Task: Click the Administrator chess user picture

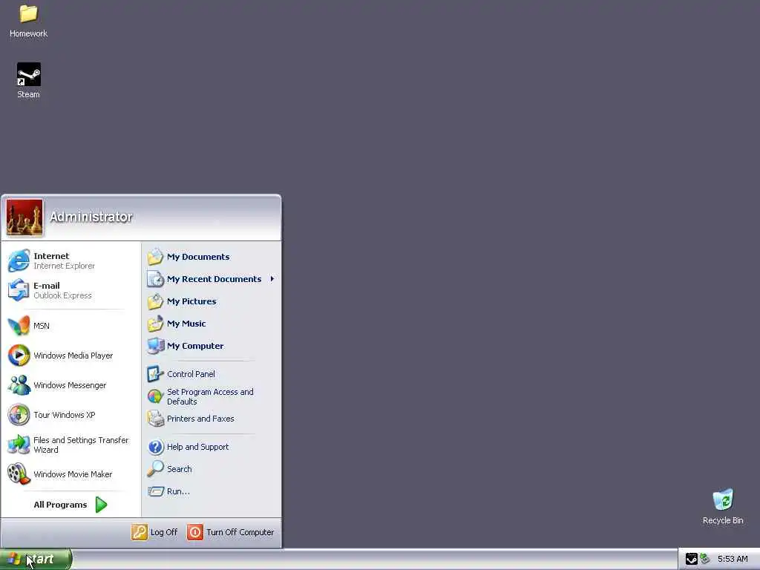Action: [24, 217]
